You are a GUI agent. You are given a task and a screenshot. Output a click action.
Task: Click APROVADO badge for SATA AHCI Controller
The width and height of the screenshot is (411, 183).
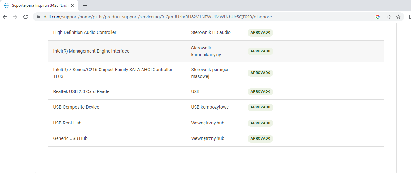click(260, 73)
